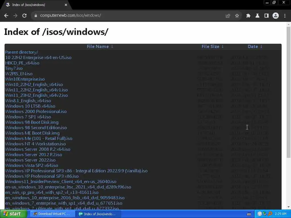Sort by File Name column header
Screen dimensions: 291x218
[x=100, y=47]
